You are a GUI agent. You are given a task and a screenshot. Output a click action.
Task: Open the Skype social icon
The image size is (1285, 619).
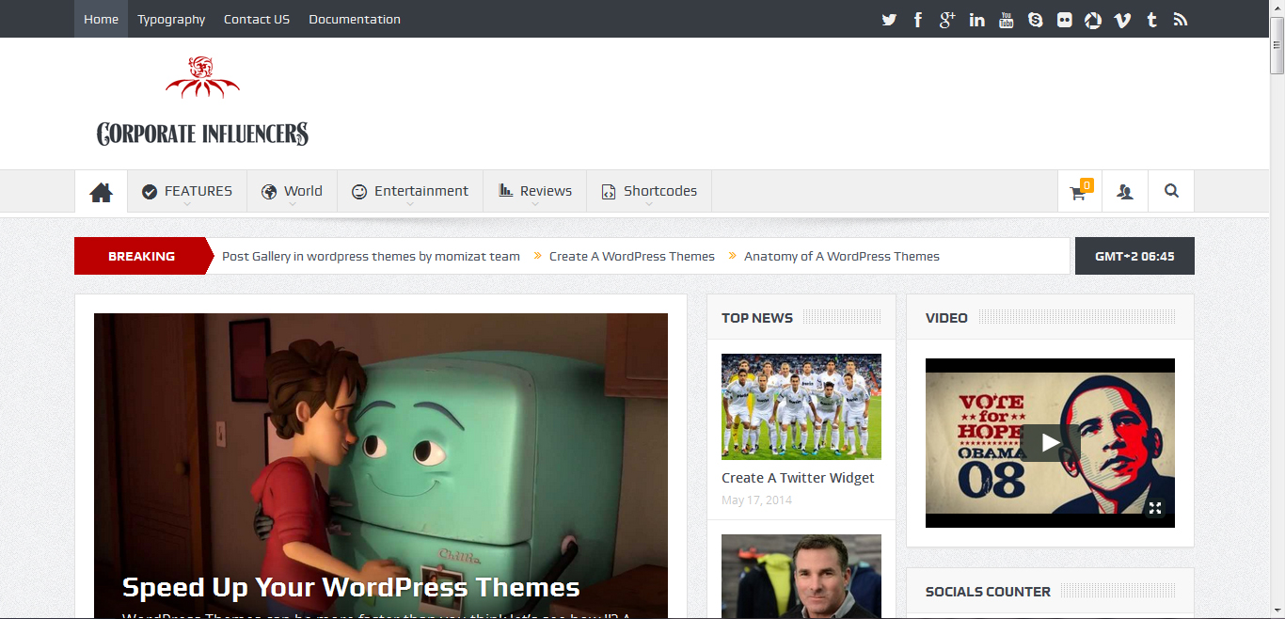[1036, 20]
